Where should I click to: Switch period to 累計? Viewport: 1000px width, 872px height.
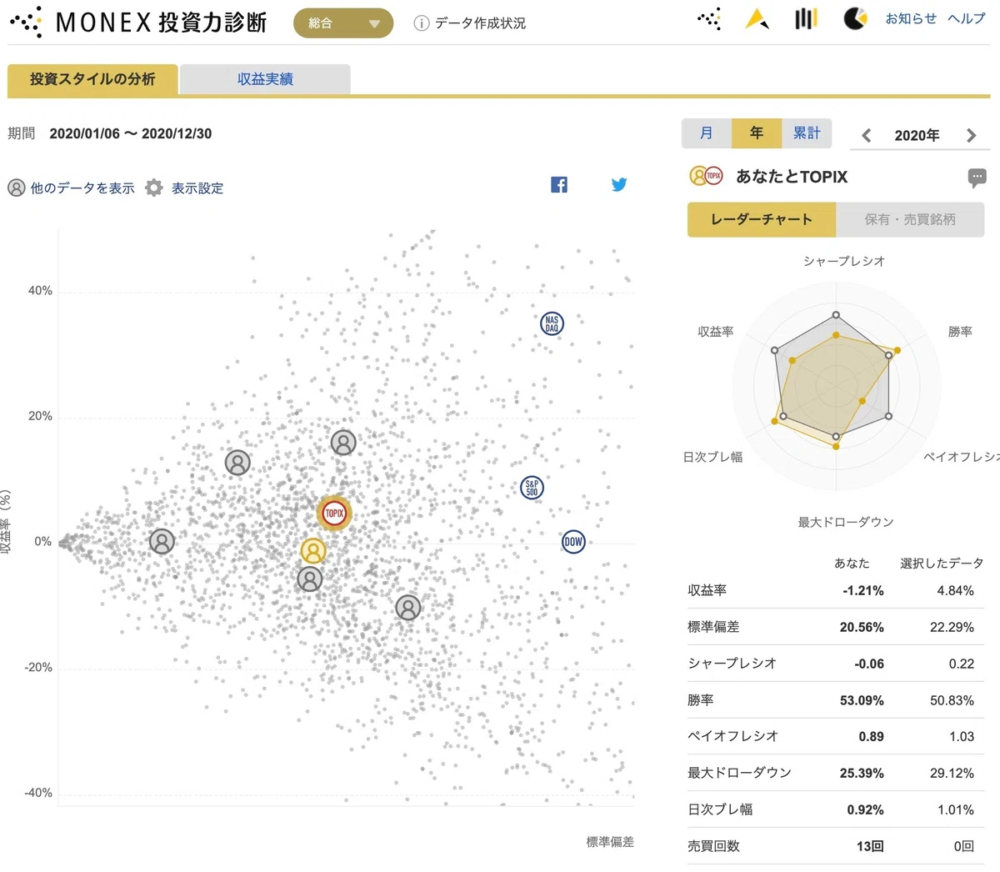tap(807, 133)
